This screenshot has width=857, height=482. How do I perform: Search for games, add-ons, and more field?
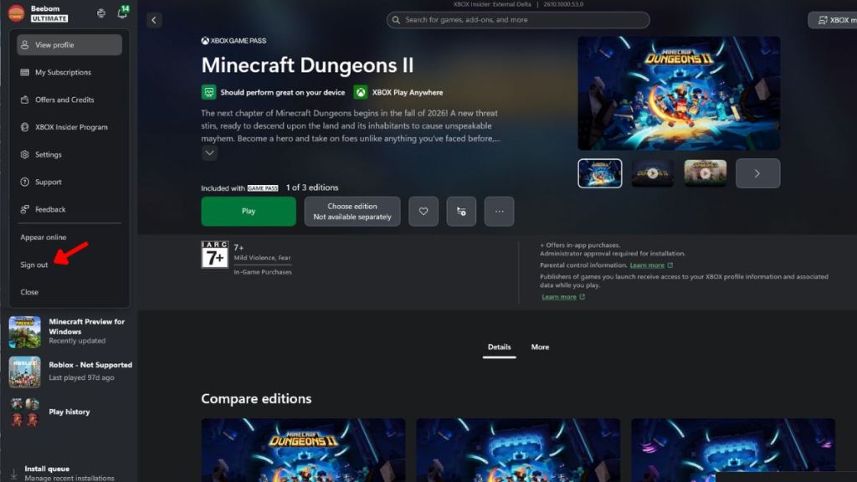point(518,20)
